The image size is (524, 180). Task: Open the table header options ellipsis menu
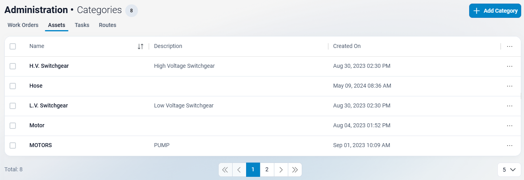(x=510, y=46)
